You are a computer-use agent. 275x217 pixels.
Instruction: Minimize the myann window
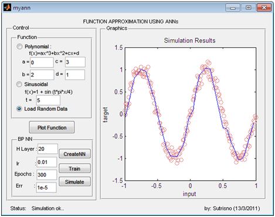[233, 8]
